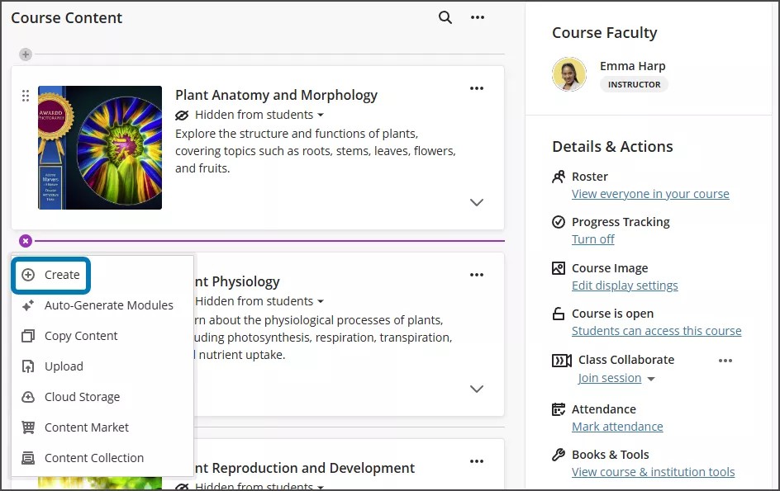Open View everyone in your course link
780x491 pixels.
point(650,193)
